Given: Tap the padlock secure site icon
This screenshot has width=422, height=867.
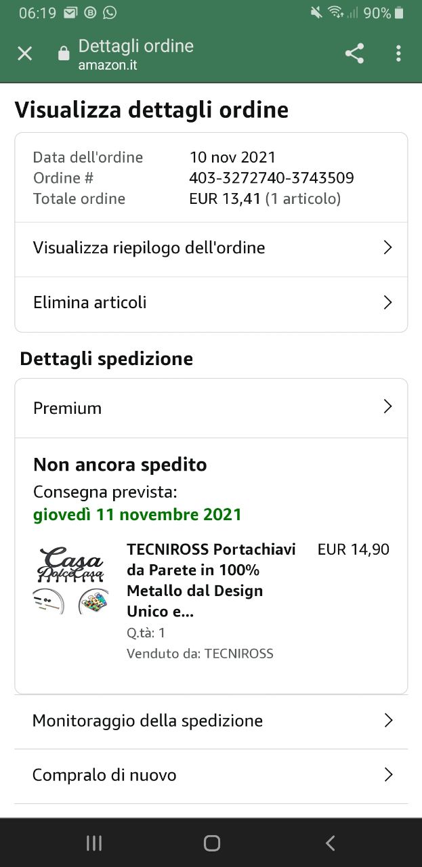Looking at the screenshot, I should (64, 54).
